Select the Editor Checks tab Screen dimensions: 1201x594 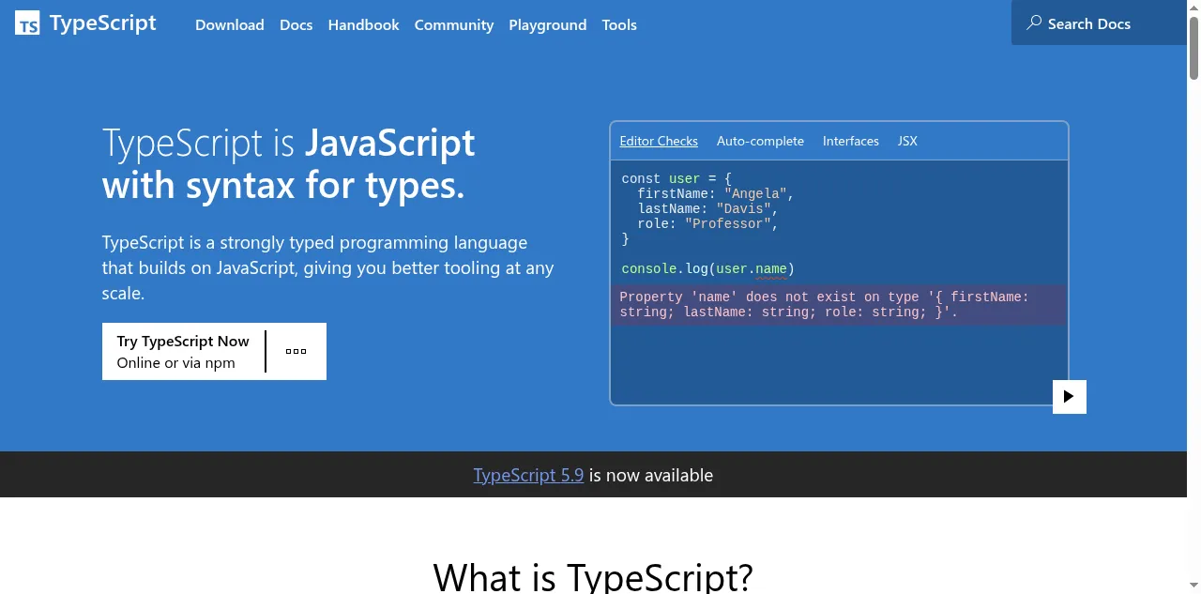click(x=659, y=141)
